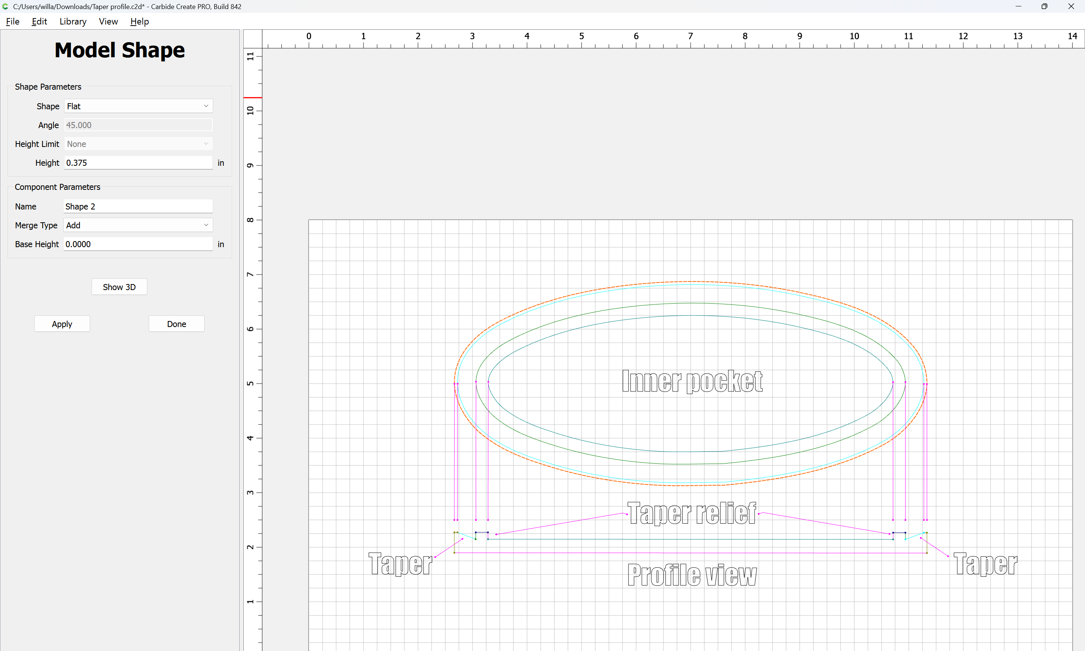Click the Base Height input field
Image resolution: width=1085 pixels, height=651 pixels.
click(x=138, y=244)
